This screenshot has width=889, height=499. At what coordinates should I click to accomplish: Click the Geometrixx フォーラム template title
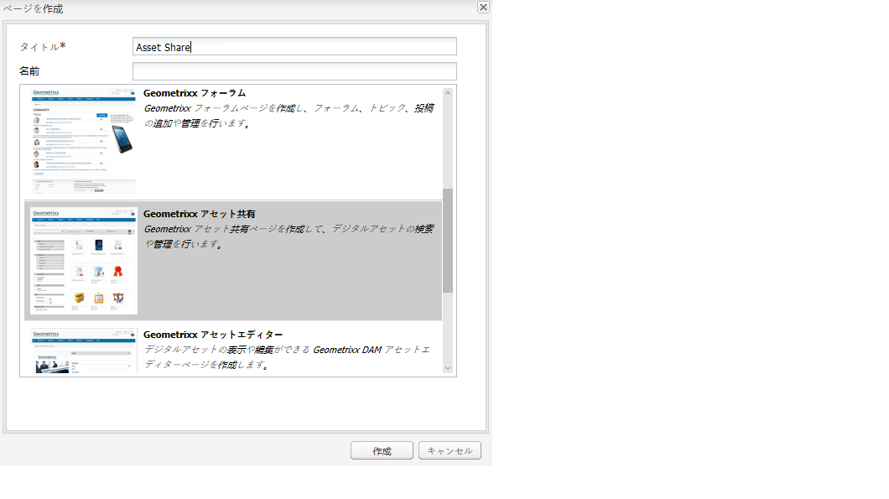(195, 93)
